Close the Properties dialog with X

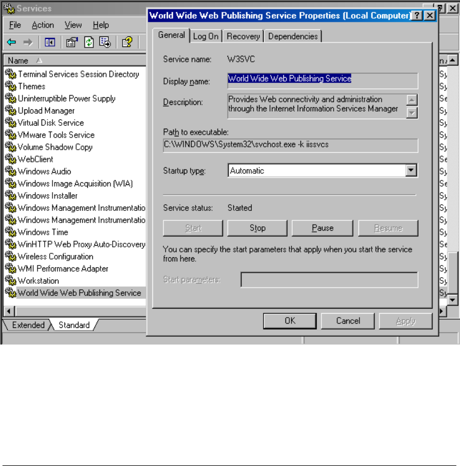tap(430, 15)
